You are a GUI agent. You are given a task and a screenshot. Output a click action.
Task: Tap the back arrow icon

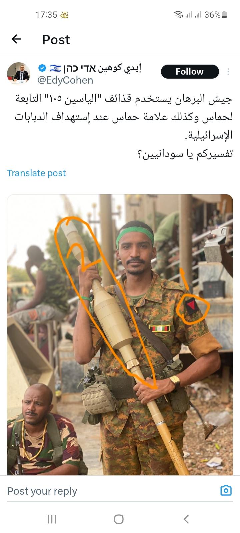point(16,39)
